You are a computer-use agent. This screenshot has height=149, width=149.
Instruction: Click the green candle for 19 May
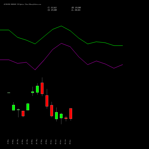click(x=13, y=108)
